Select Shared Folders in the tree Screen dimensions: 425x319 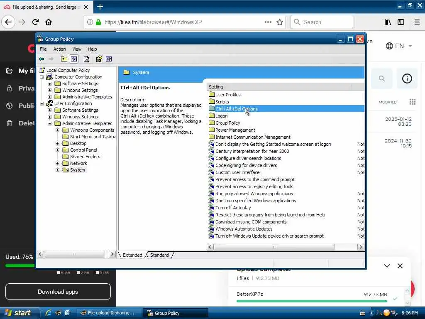(x=85, y=157)
